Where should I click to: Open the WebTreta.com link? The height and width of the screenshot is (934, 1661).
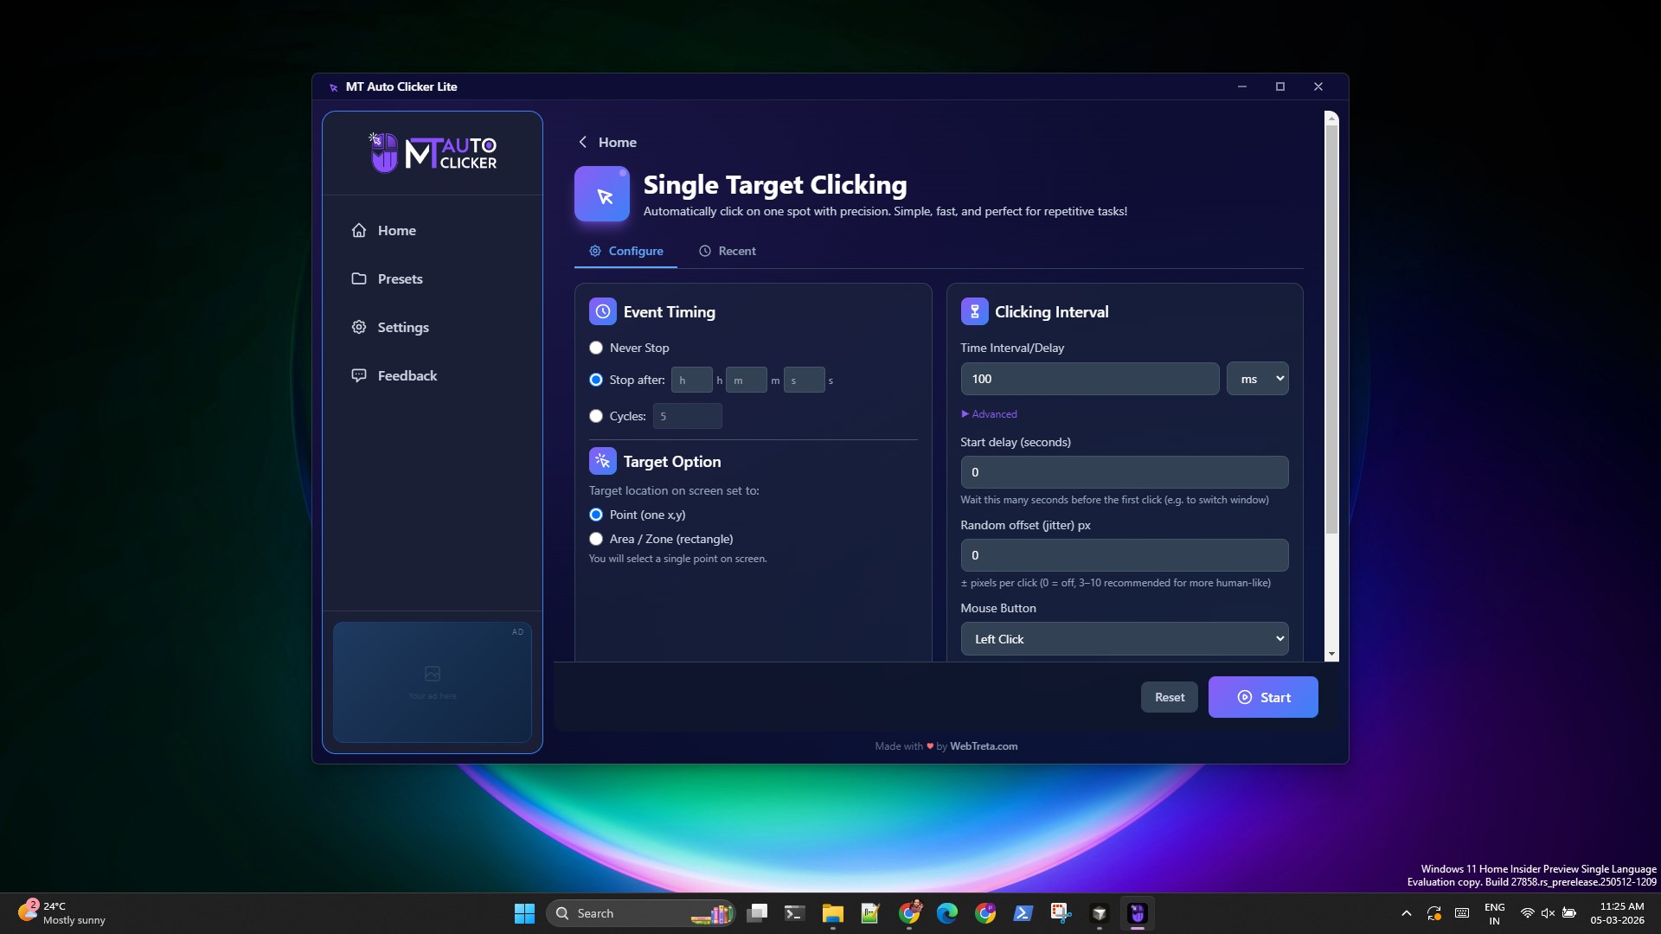[x=984, y=746]
